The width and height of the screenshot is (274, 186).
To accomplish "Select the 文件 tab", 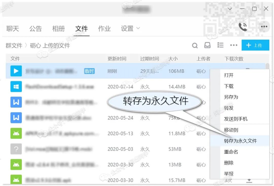I will [81, 28].
